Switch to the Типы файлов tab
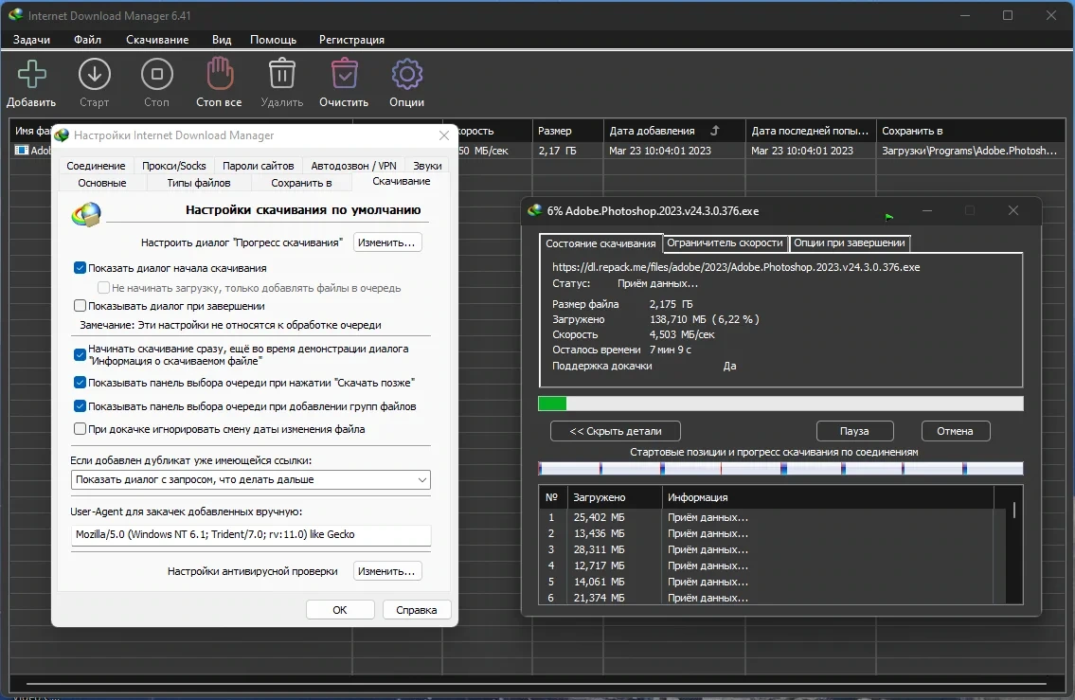 (x=199, y=183)
